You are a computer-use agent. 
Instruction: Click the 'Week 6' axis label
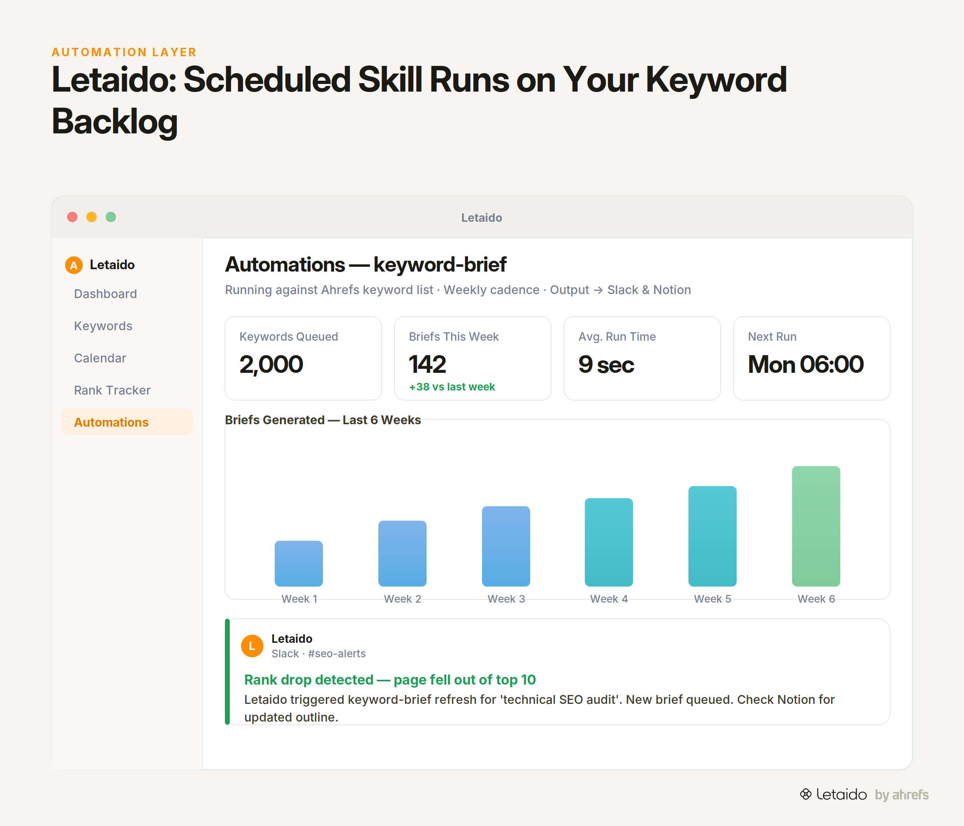click(x=816, y=599)
